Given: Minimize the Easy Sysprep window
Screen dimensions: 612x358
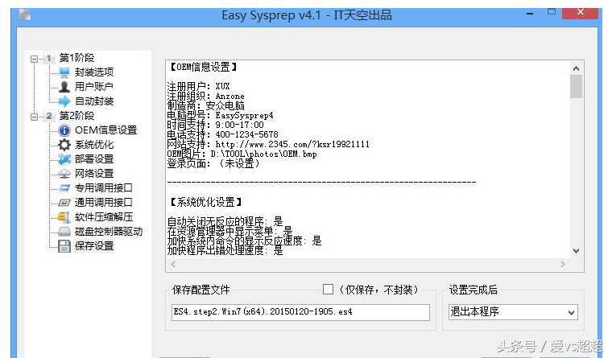Looking at the screenshot, I should pyautogui.click(x=530, y=14).
